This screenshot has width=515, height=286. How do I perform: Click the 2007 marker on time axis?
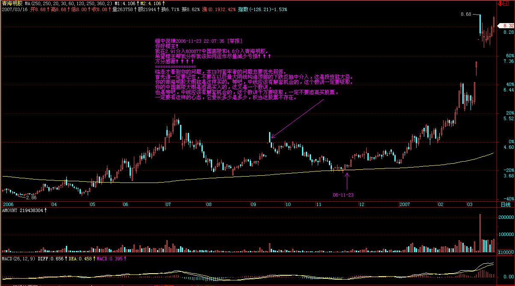[x=405, y=205]
